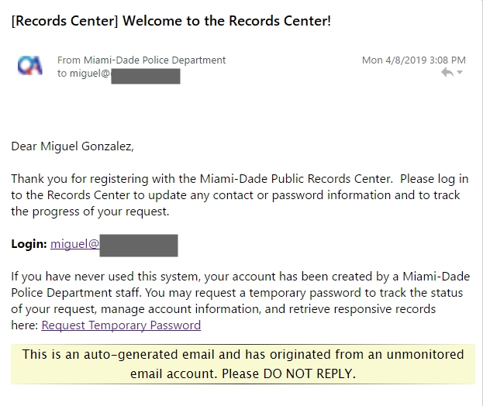Image resolution: width=483 pixels, height=406 pixels.
Task: Click the Dear Miguel Gonzalez greeting line
Action: pos(72,146)
